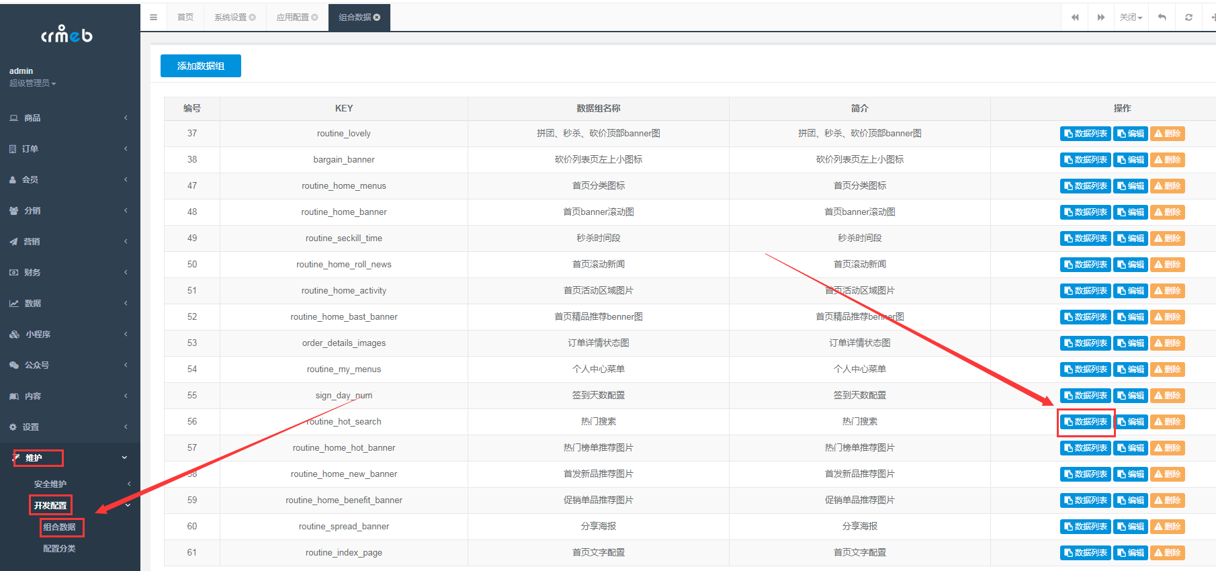The width and height of the screenshot is (1216, 571).
Task: Click the KEY column header
Action: tap(344, 108)
